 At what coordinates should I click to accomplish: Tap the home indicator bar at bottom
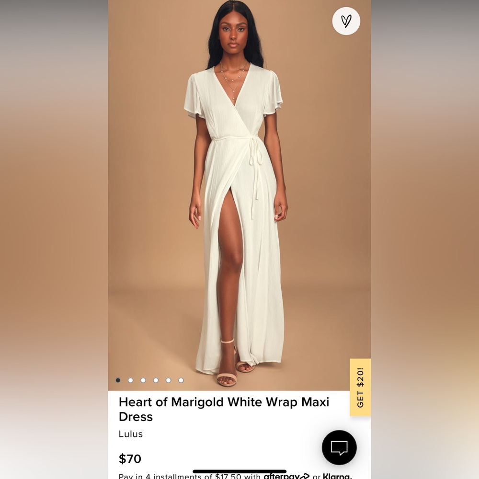pyautogui.click(x=239, y=472)
